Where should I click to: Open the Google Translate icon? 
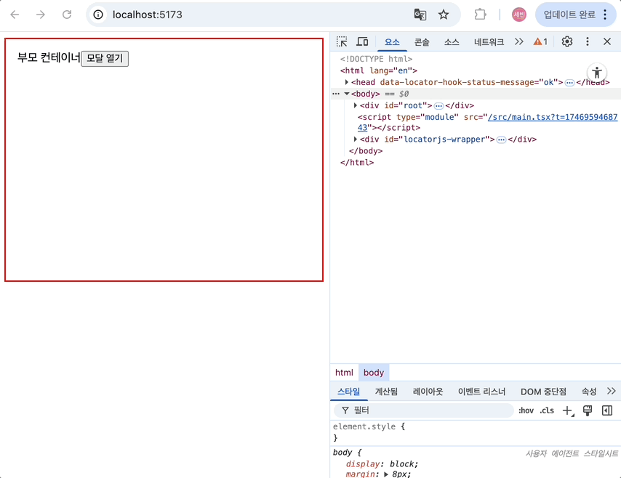point(420,15)
